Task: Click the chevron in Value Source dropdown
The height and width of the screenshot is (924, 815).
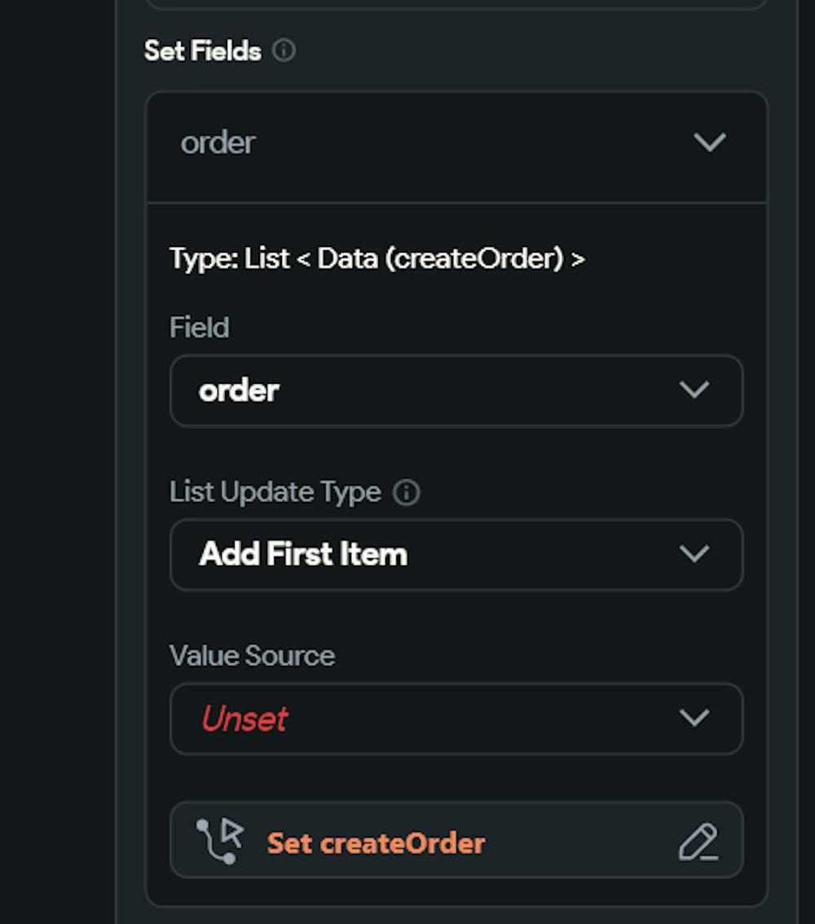Action: pos(694,719)
